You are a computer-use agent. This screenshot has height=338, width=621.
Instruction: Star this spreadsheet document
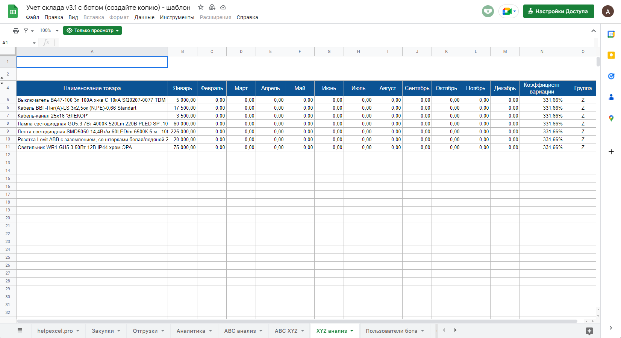(201, 7)
